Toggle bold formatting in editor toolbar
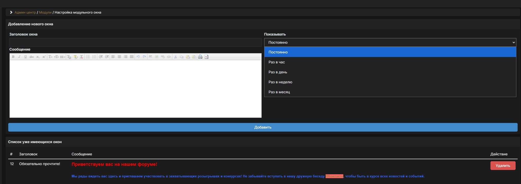Image resolution: width=521 pixels, height=184 pixels. (13, 57)
